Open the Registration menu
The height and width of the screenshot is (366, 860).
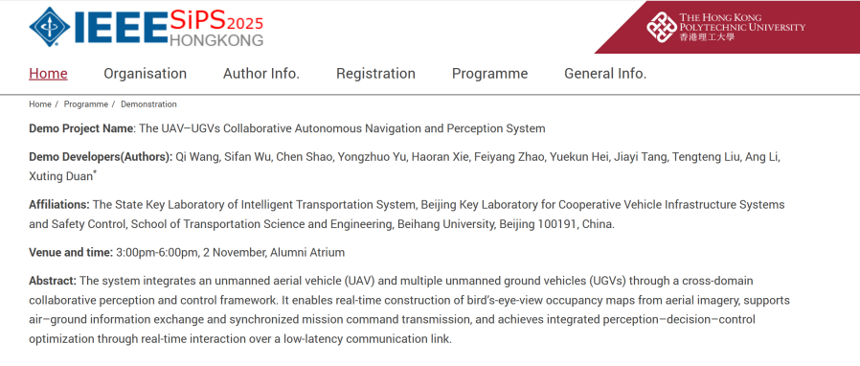pos(375,74)
